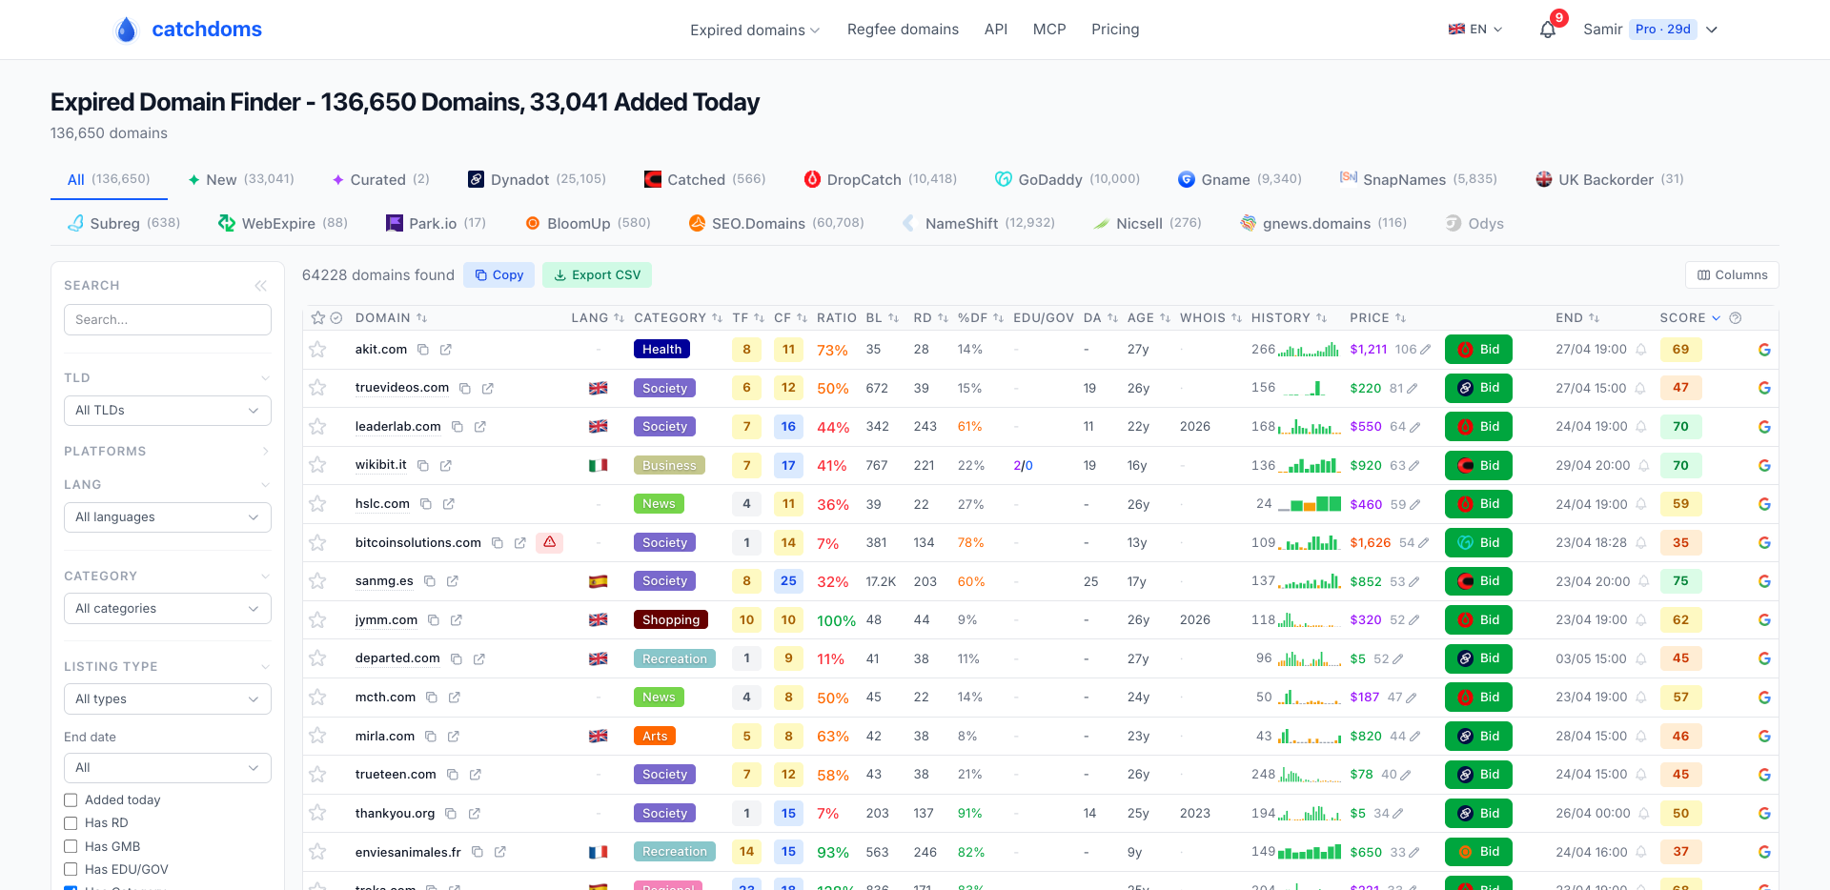Open the All languages dropdown
The image size is (1830, 890).
point(168,517)
